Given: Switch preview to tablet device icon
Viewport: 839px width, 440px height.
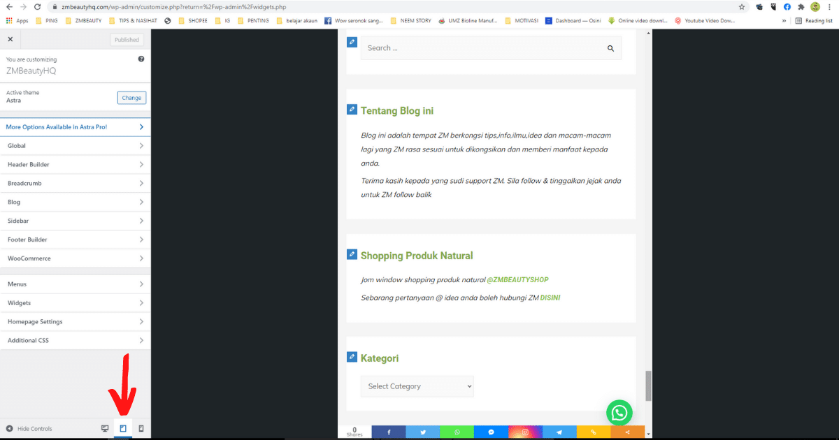Looking at the screenshot, I should (x=123, y=428).
